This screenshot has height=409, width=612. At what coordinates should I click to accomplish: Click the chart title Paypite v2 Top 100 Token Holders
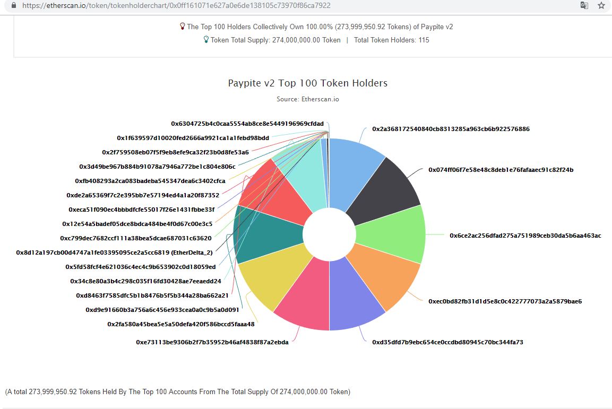(x=307, y=83)
